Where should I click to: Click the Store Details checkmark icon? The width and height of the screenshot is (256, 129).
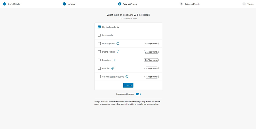4,4
